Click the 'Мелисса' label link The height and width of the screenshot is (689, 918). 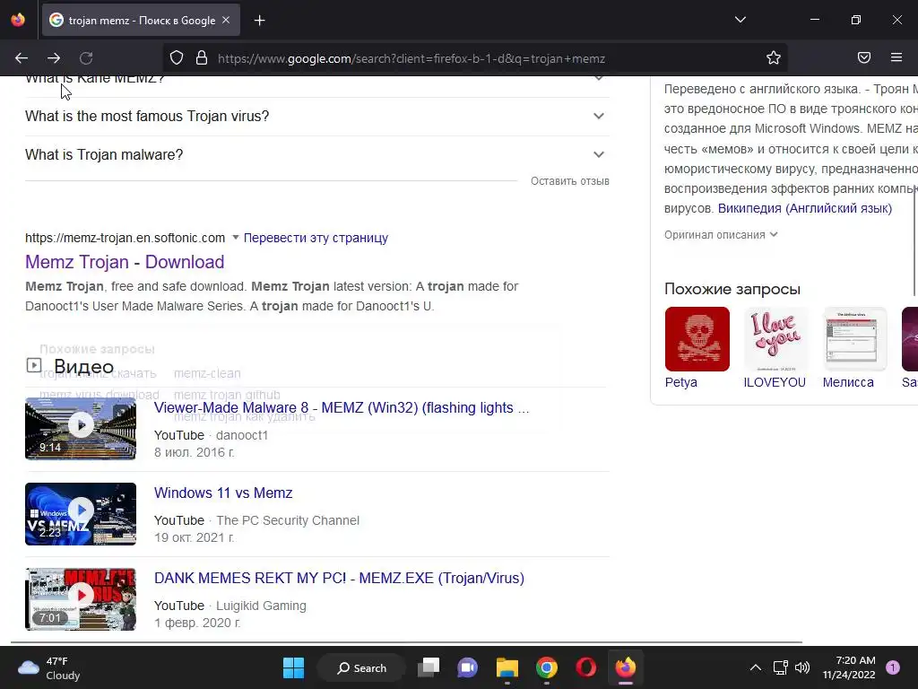tap(848, 382)
